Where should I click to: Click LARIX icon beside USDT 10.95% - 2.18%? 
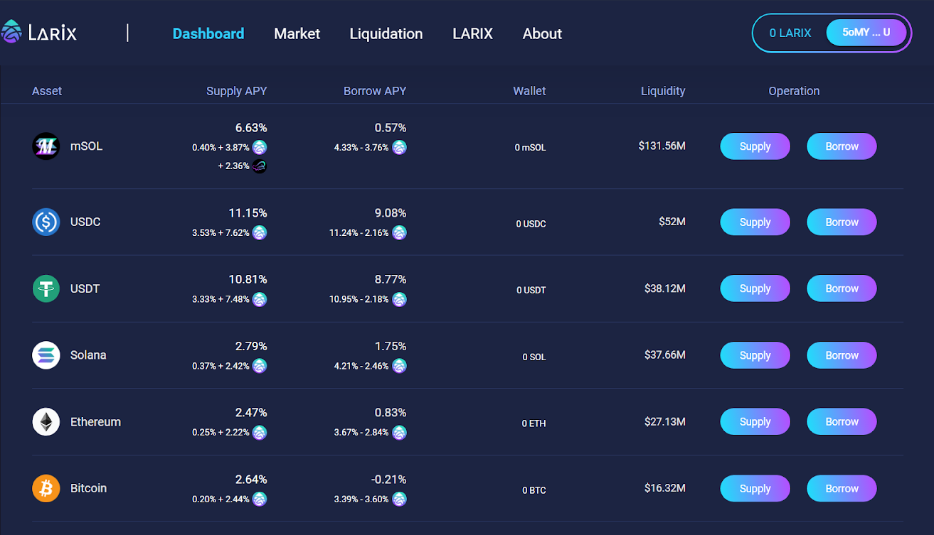pos(399,300)
